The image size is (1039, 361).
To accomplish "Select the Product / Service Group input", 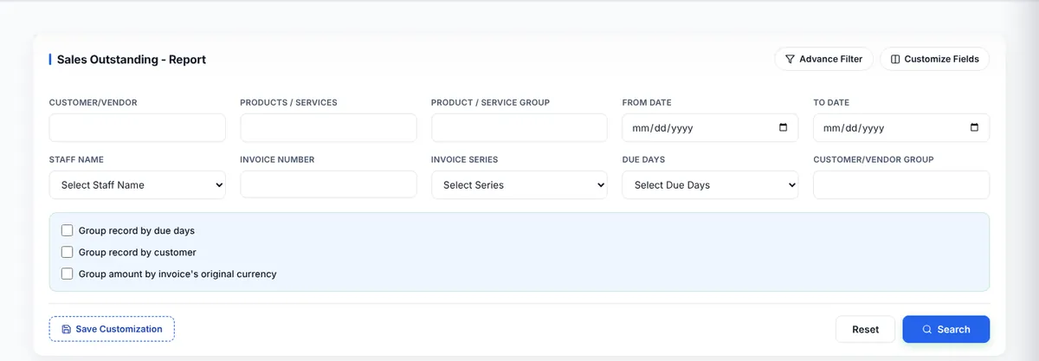I will (x=519, y=127).
